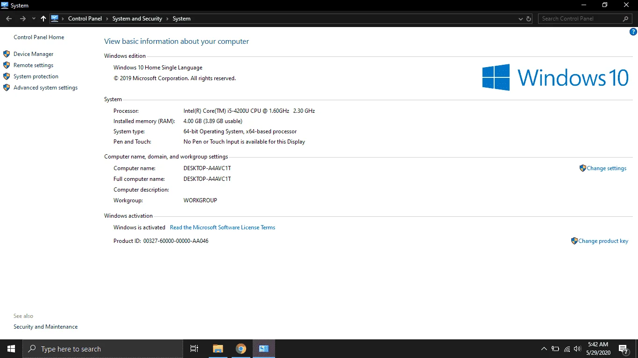Click the magnifier icon in Search Control Panel

click(626, 19)
